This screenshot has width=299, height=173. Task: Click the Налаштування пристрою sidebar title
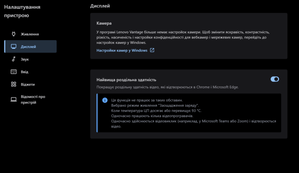point(22,11)
